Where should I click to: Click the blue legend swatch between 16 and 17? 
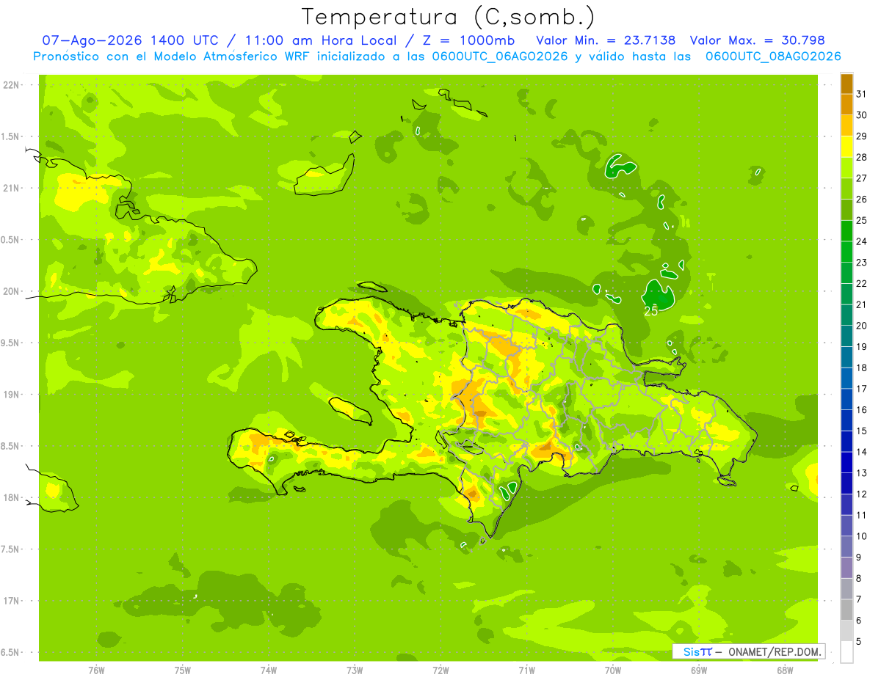[x=846, y=399]
